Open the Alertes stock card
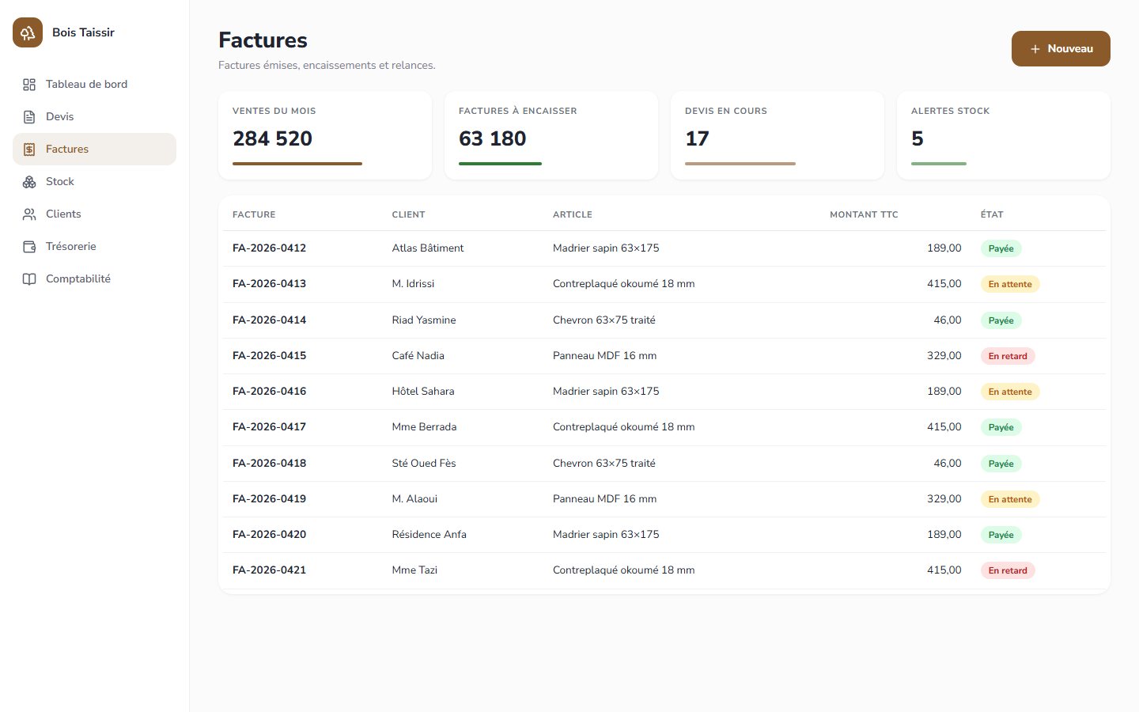Image resolution: width=1139 pixels, height=712 pixels. [1004, 135]
